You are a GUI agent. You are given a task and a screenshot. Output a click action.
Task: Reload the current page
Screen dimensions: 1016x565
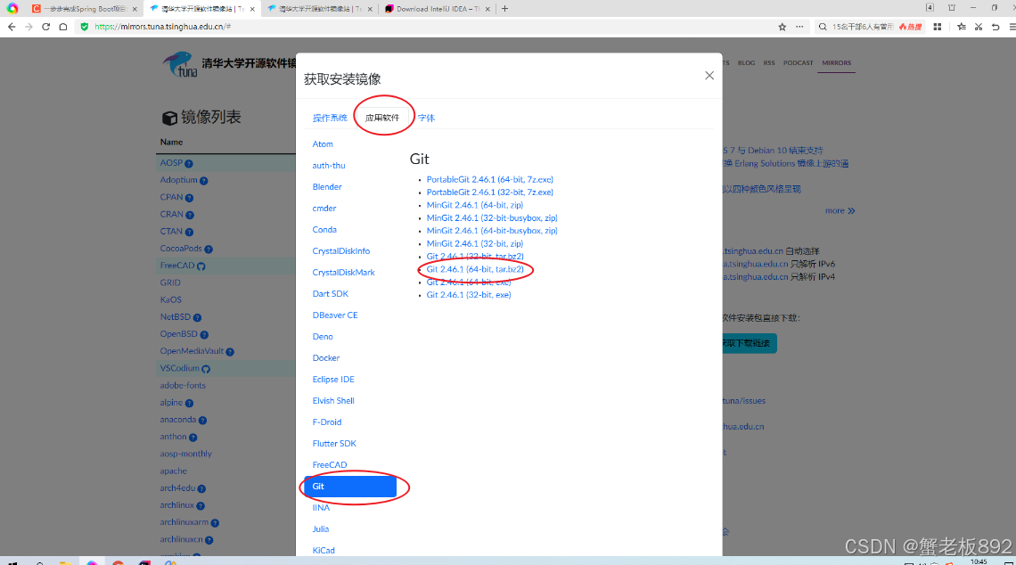(x=46, y=27)
